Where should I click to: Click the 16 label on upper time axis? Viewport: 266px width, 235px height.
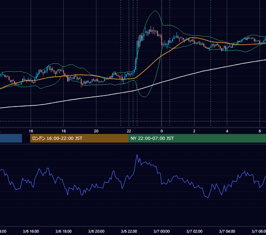click(31, 131)
